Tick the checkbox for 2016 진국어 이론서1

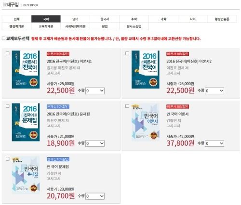pyautogui.click(x=7, y=53)
